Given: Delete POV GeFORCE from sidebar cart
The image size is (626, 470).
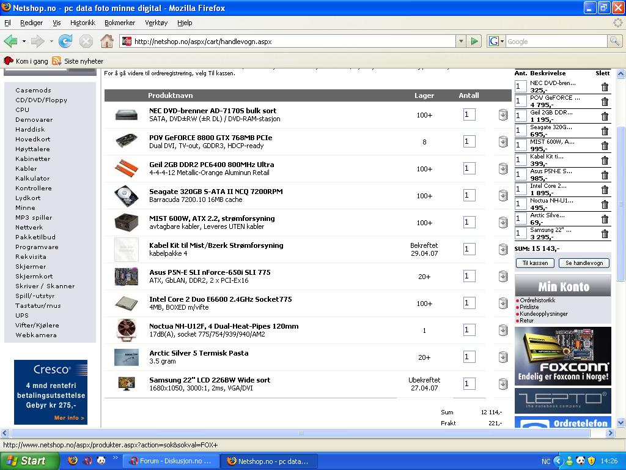Looking at the screenshot, I should tap(605, 102).
